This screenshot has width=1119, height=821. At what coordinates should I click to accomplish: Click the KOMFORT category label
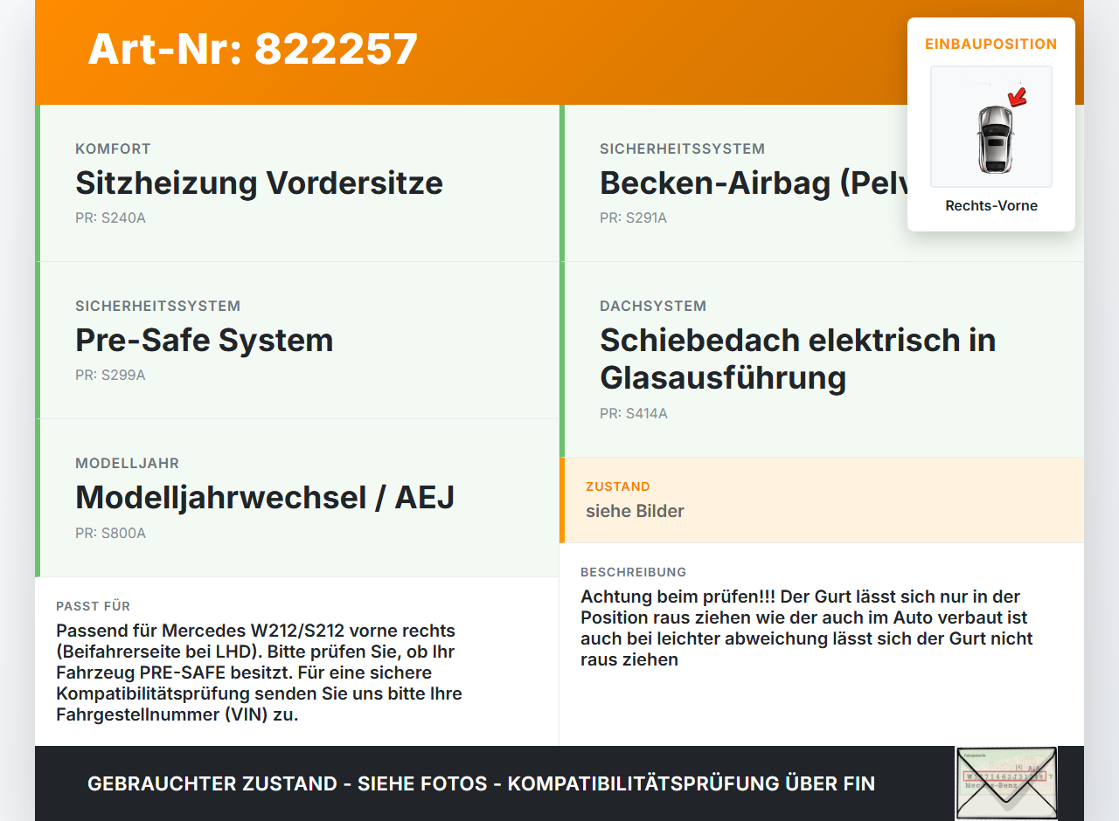[113, 149]
